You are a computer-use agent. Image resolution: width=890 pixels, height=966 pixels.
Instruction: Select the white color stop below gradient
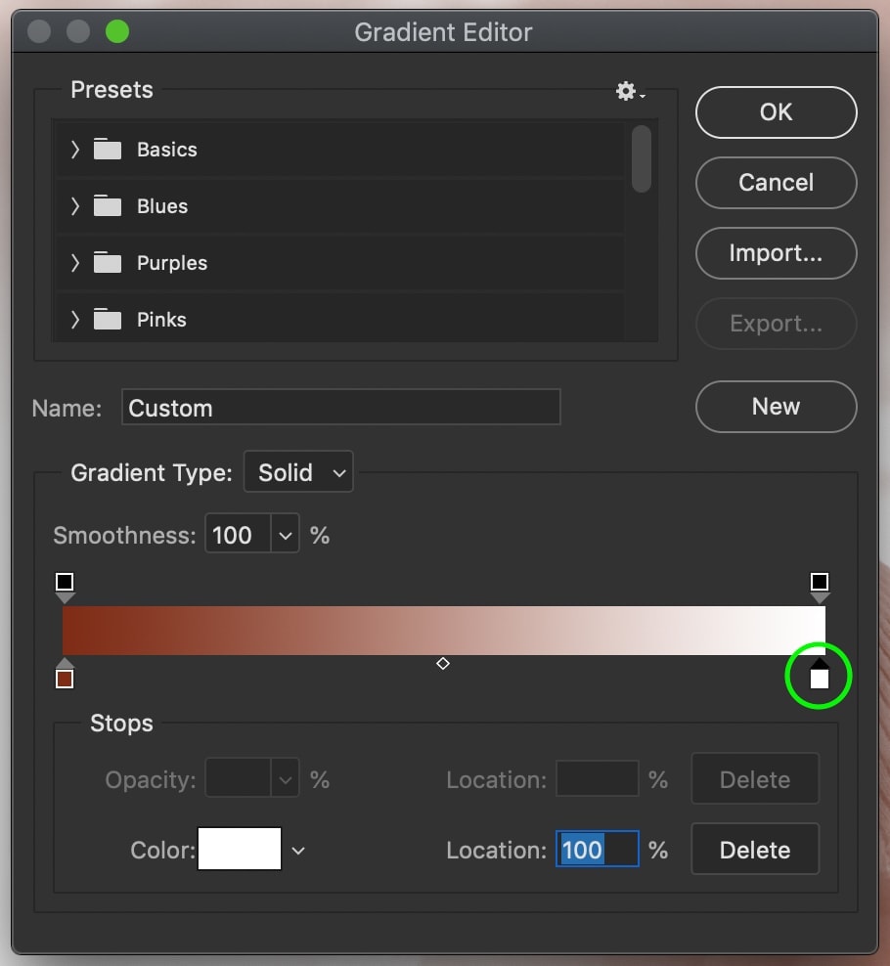[820, 674]
